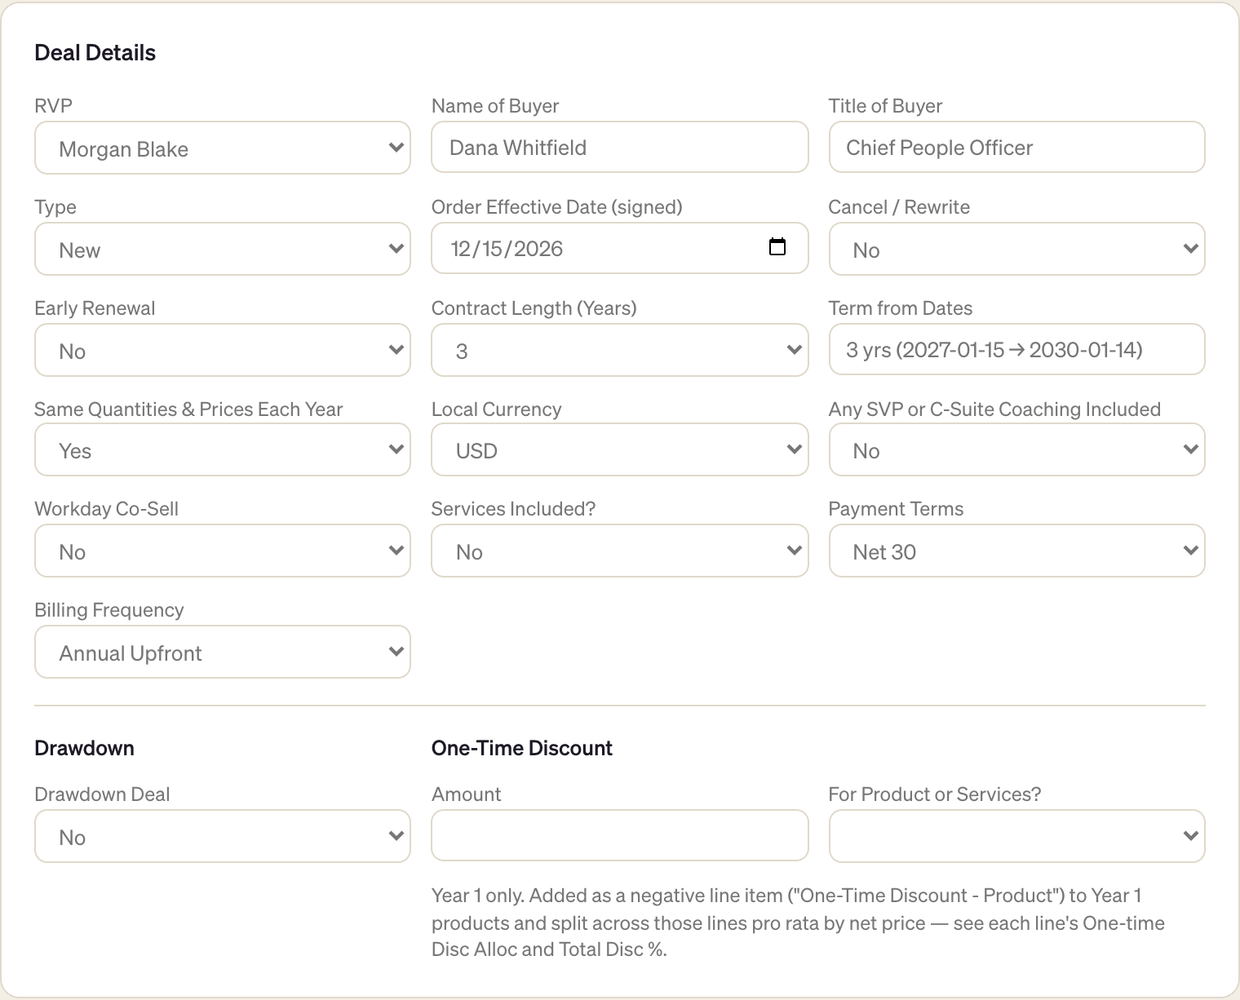Open Any SVP or C-Suite Coaching dropdown
Screen dimensions: 1240x1000
tap(1016, 449)
